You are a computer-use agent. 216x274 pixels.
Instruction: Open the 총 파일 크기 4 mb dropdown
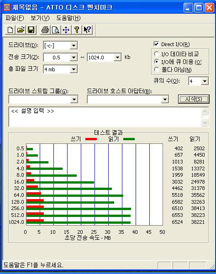pos(74,69)
